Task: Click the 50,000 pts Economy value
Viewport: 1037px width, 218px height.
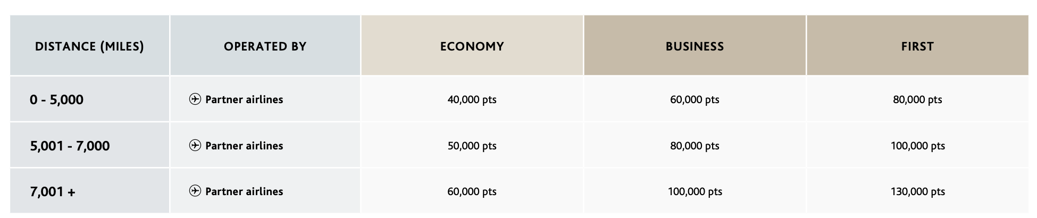Action: pyautogui.click(x=472, y=146)
